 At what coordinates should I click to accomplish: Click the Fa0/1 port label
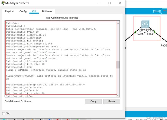(x=140, y=34)
